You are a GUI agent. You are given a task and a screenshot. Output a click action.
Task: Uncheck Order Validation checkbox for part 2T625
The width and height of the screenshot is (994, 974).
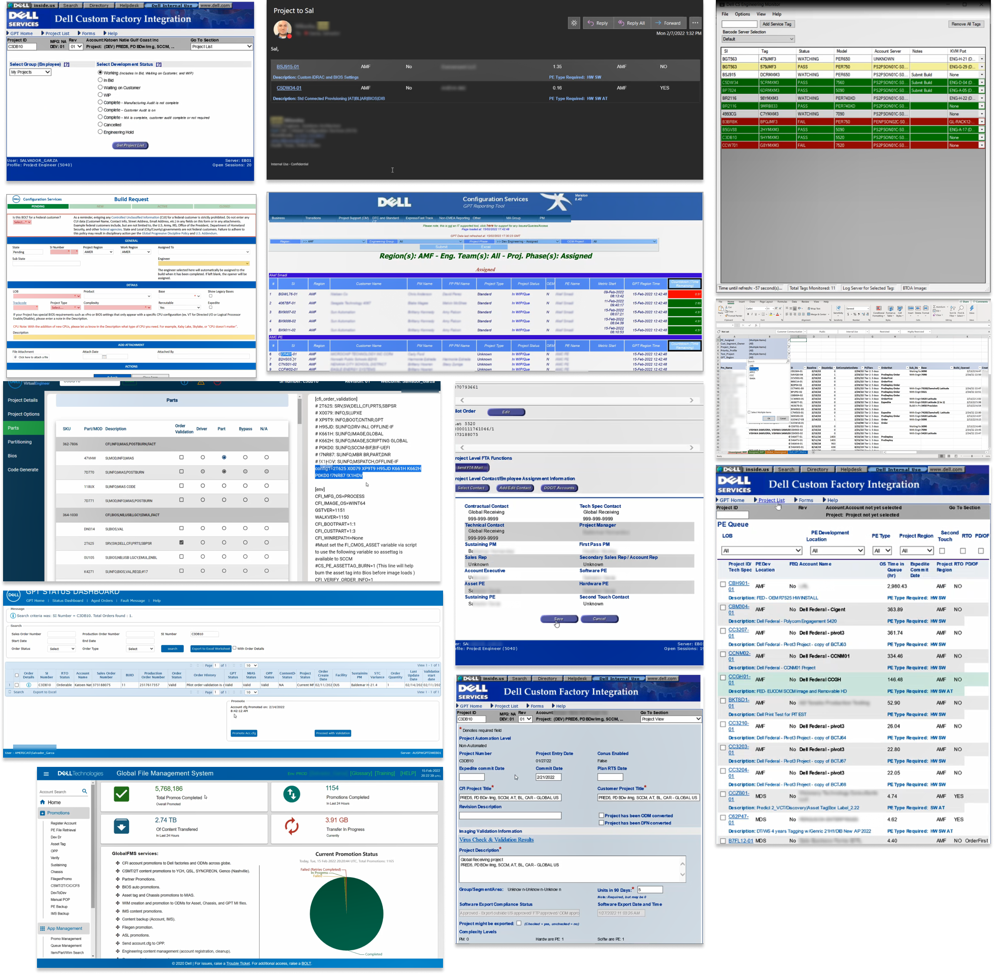coord(181,542)
